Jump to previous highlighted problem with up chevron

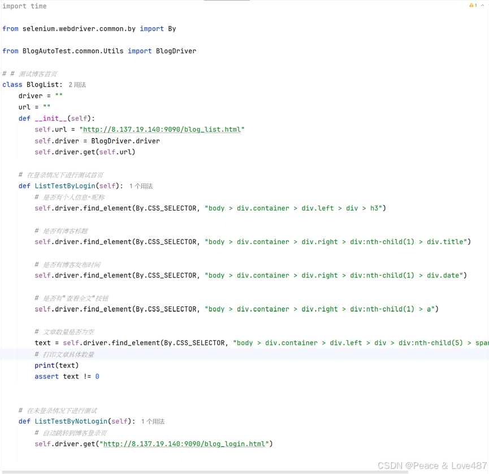click(482, 5)
